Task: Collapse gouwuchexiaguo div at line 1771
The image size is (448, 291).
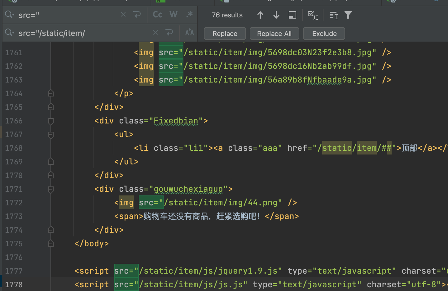Action: click(51, 189)
